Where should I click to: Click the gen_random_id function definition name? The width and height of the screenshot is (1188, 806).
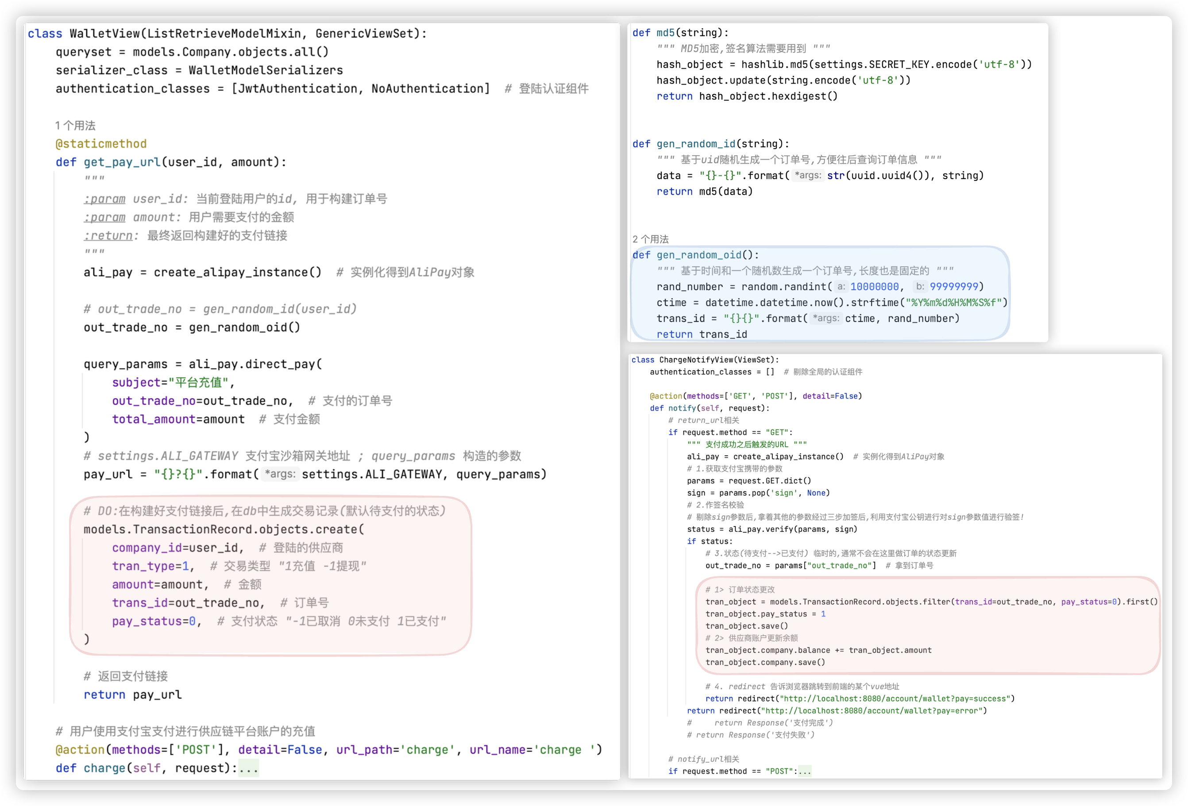695,144
